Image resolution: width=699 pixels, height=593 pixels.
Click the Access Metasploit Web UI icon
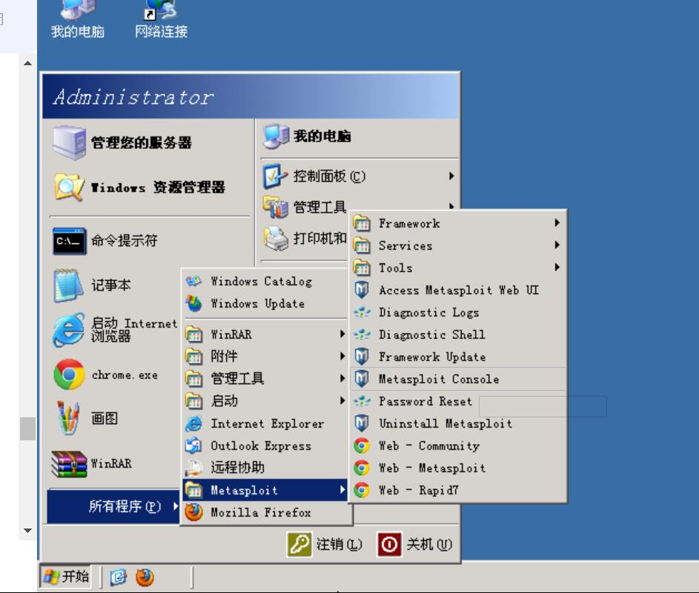pyautogui.click(x=362, y=290)
